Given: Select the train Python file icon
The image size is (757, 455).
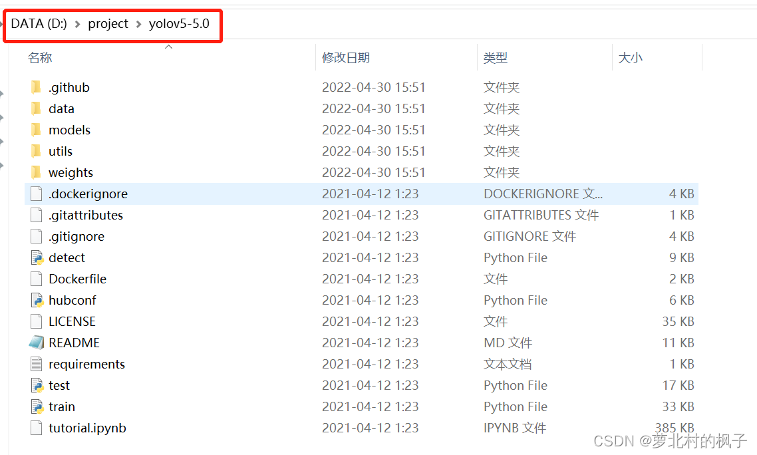Looking at the screenshot, I should tap(37, 406).
